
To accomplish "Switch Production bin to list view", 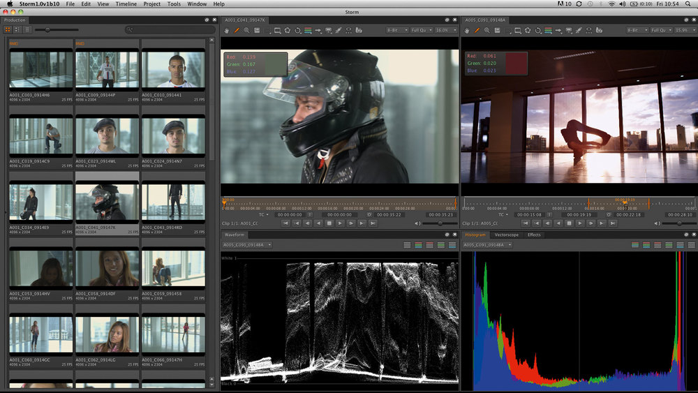I will (x=27, y=29).
